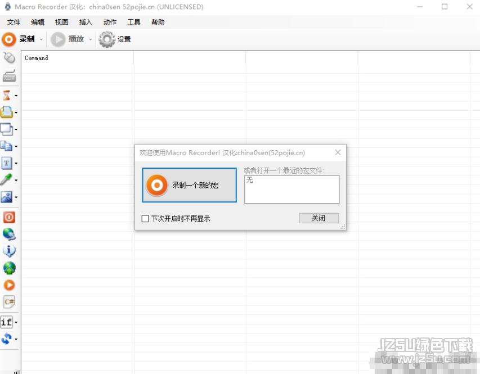This screenshot has height=374, width=480.
Task: Open Settings (设置) gear icon
Action: 107,39
